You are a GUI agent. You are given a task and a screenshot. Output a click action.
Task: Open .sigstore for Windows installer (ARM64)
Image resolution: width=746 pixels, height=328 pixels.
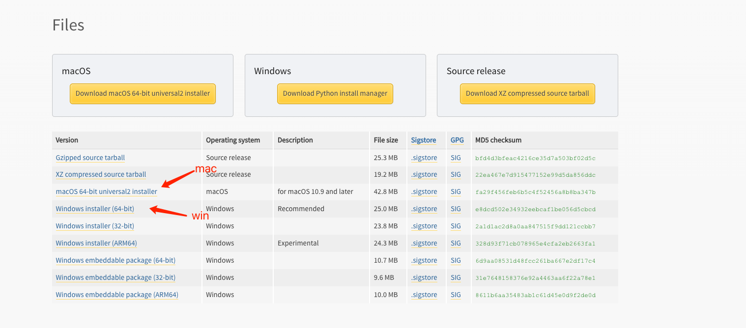424,243
